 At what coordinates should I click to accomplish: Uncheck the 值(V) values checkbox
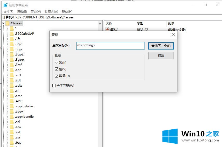point(57,69)
